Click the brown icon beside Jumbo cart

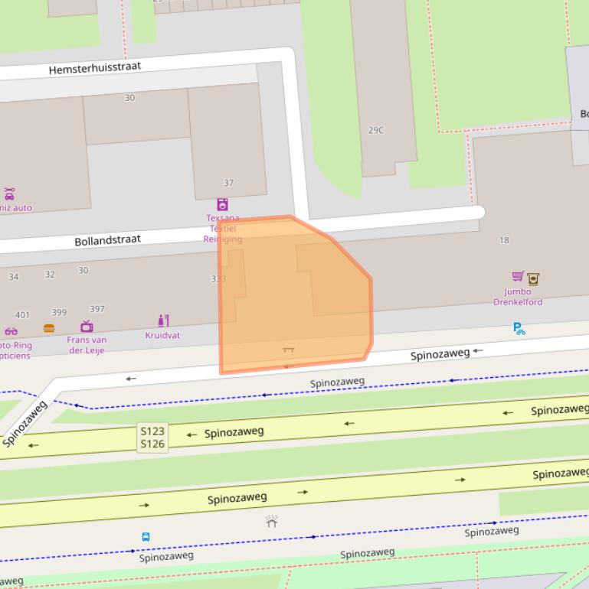[x=534, y=278]
